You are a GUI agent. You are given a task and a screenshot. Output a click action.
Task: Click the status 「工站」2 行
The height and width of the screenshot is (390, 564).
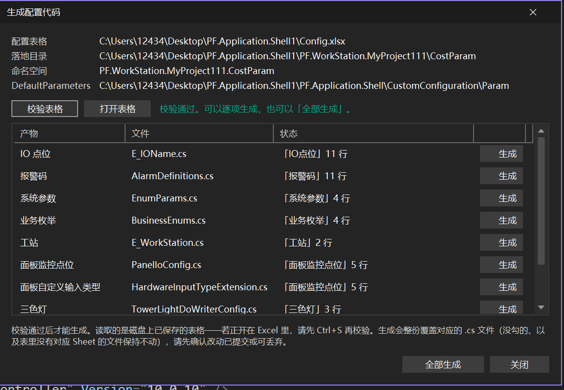pyautogui.click(x=307, y=243)
